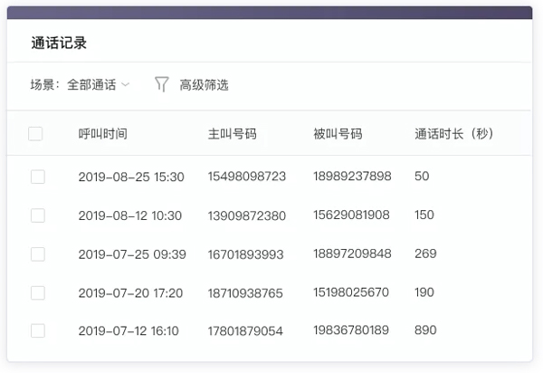This screenshot has width=543, height=373.
Task: Check the row for 2019-08-25 15:30 call
Action: tap(37, 177)
